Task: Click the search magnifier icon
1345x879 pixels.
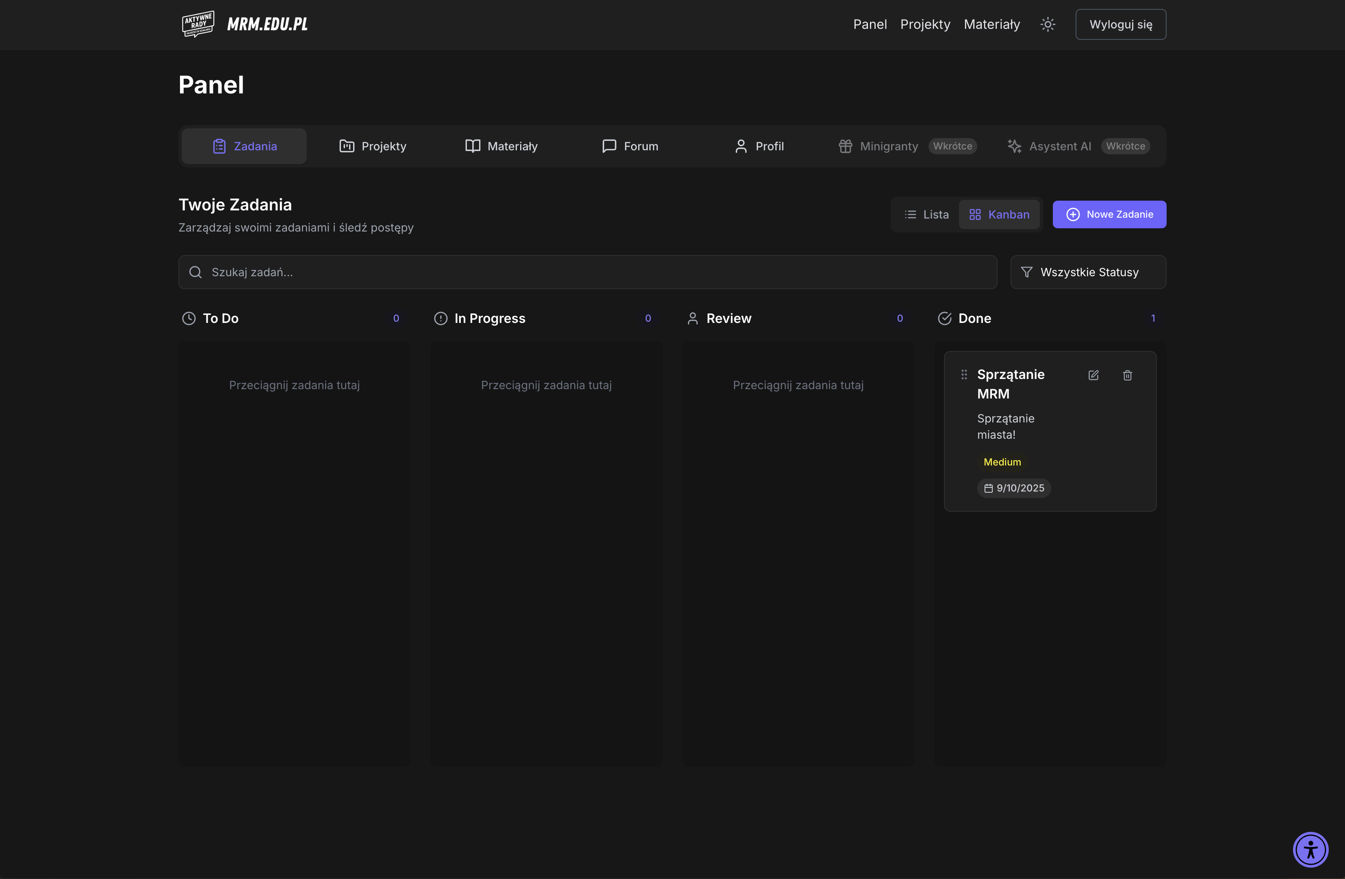Action: pyautogui.click(x=195, y=272)
